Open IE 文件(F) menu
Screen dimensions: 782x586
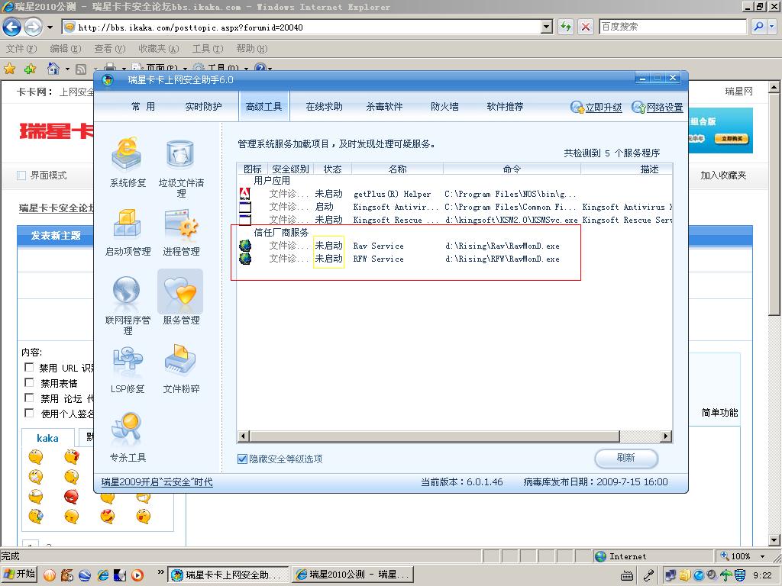21,49
